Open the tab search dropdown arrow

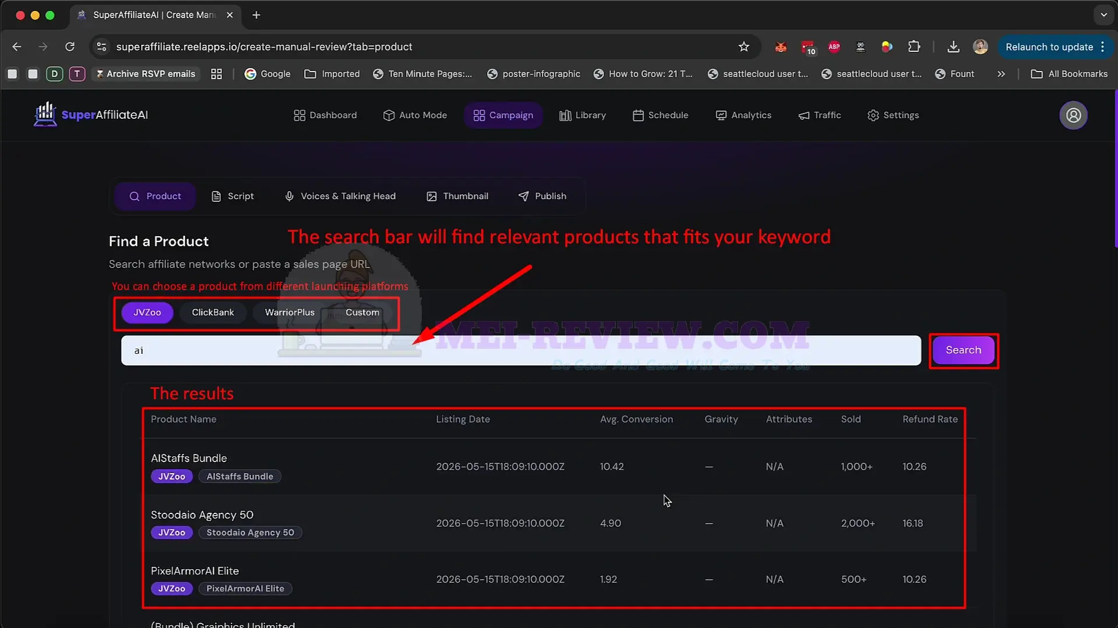click(x=1103, y=15)
